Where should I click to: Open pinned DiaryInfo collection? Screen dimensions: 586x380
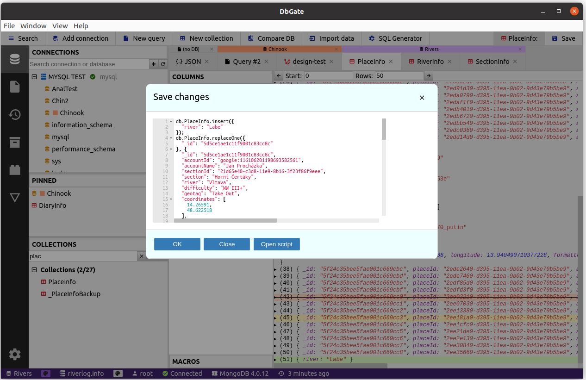pos(52,206)
